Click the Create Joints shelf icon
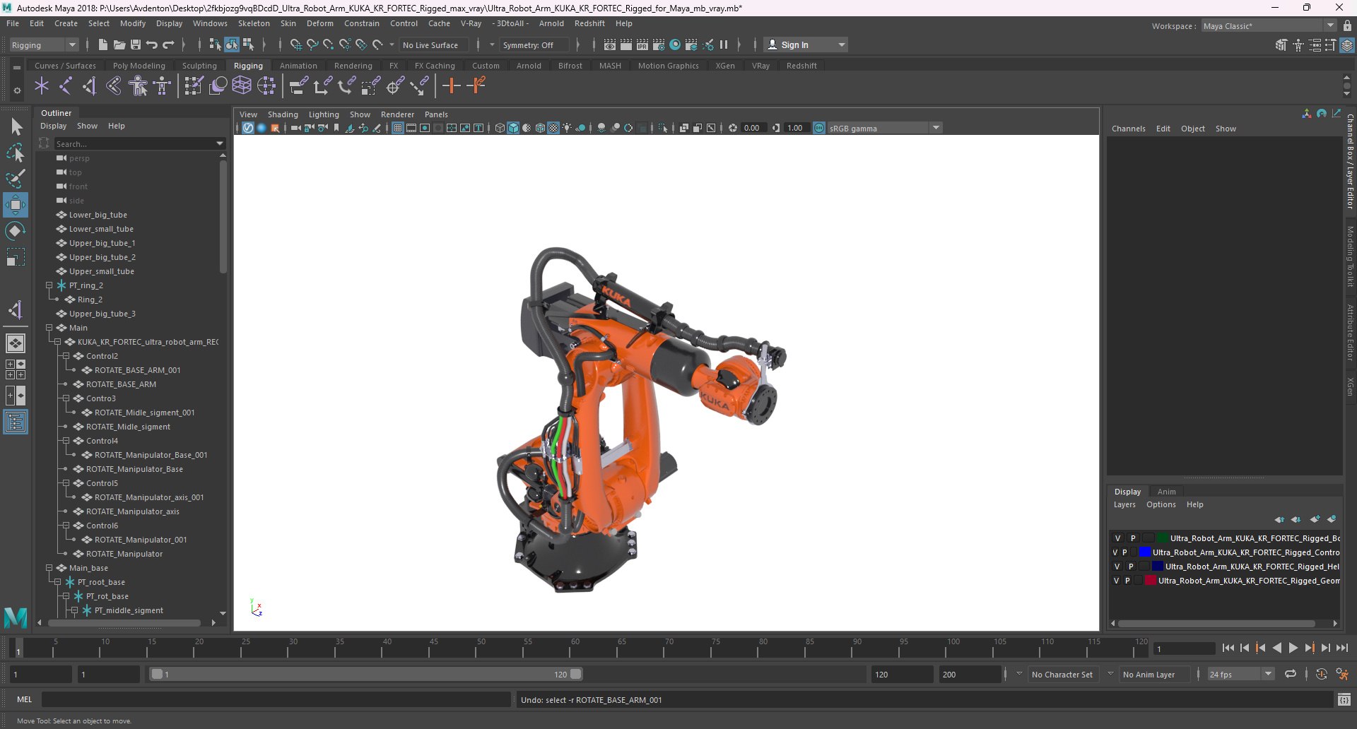Screen dimensions: 1357x729 click(65, 86)
